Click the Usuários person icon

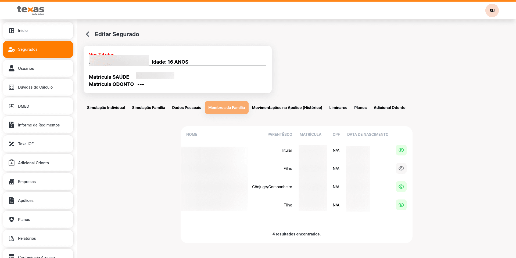pyautogui.click(x=12, y=68)
